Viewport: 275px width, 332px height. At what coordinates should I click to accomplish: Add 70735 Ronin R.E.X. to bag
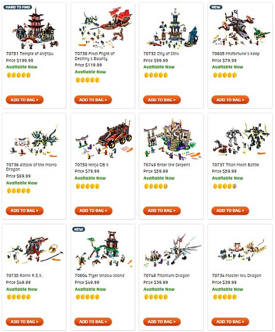(x=25, y=322)
